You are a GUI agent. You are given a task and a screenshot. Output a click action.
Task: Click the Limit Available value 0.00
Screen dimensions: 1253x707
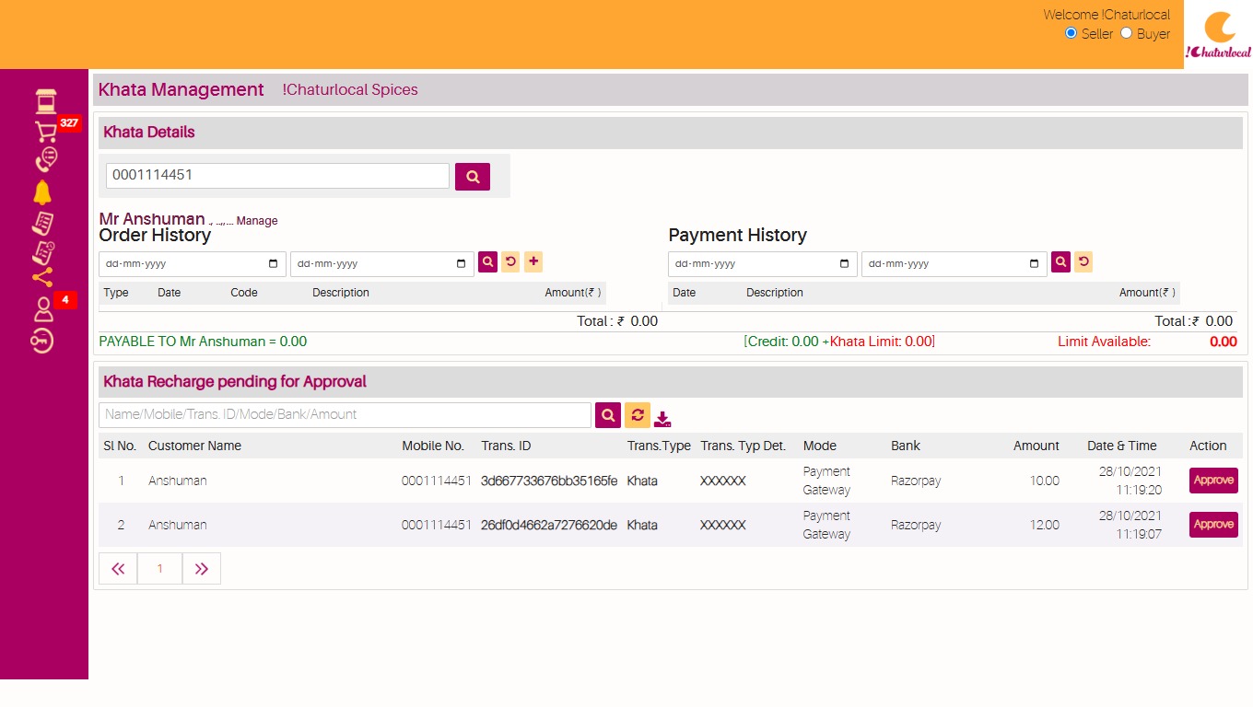tap(1223, 342)
